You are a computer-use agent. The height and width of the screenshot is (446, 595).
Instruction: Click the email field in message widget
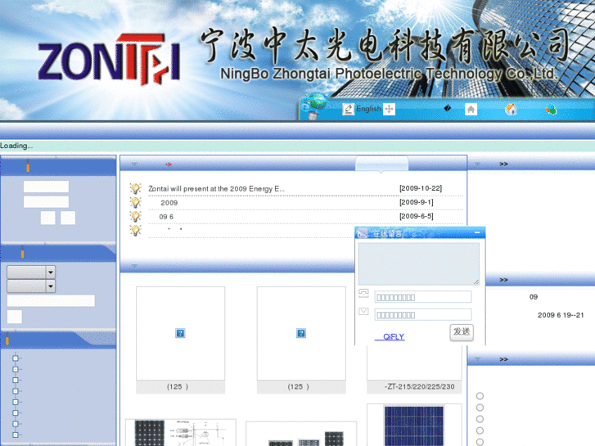423,315
